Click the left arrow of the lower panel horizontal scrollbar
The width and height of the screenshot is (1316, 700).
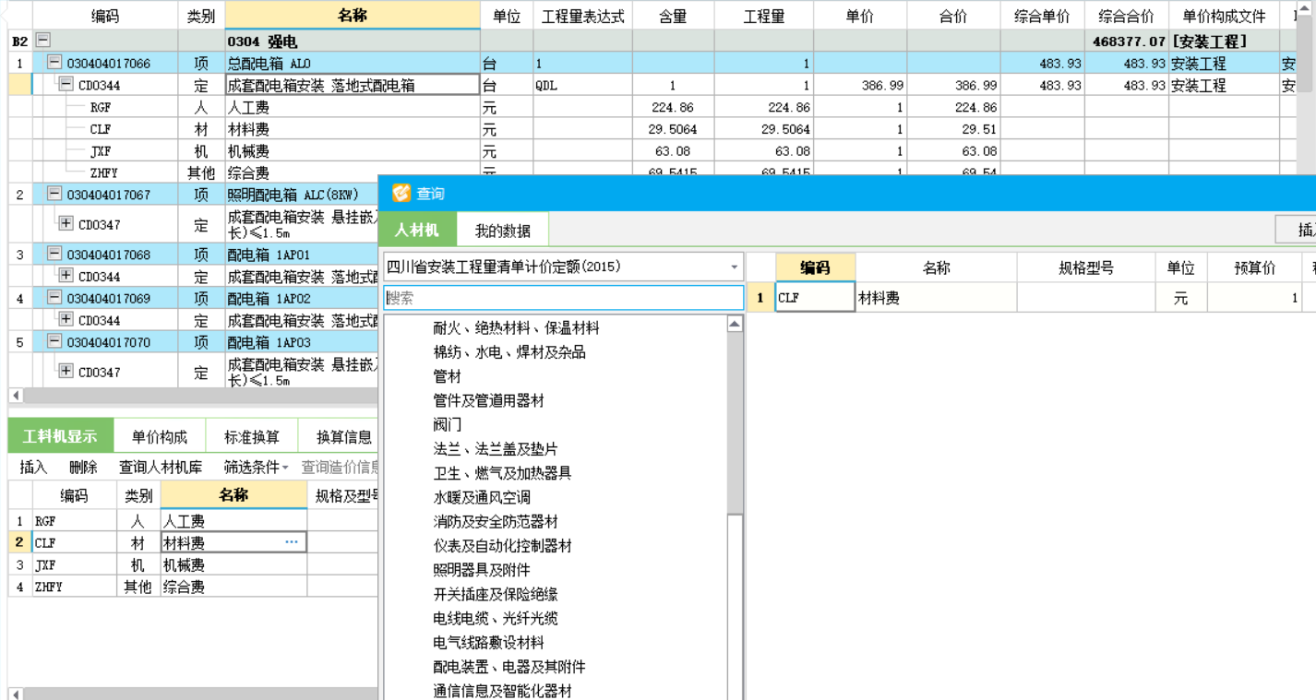pos(16,694)
